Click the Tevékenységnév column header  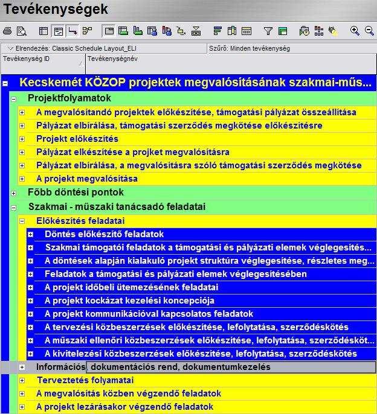tap(231, 63)
